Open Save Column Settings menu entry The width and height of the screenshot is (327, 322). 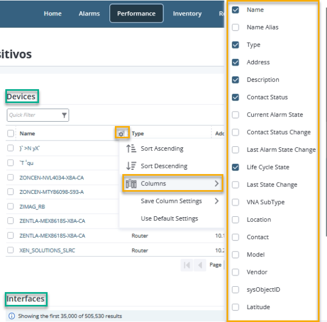(x=172, y=201)
